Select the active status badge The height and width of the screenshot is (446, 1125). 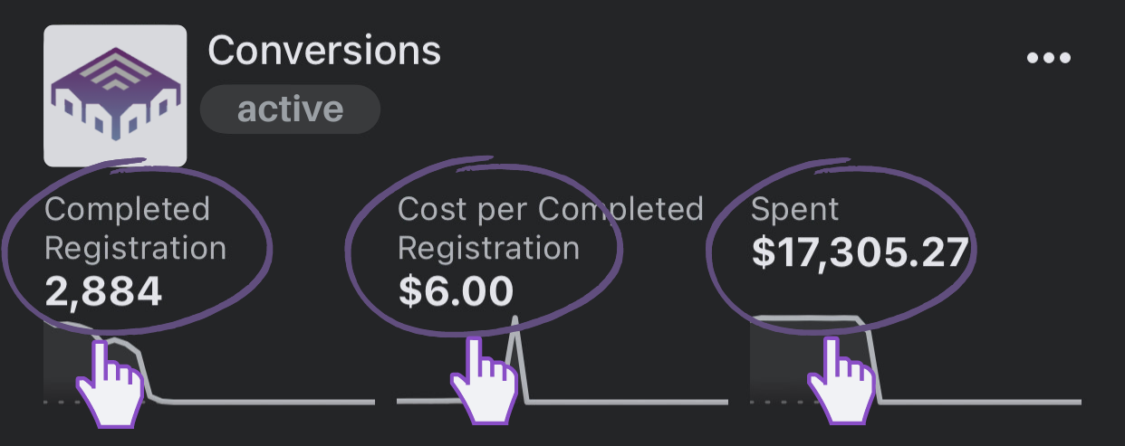pos(290,109)
